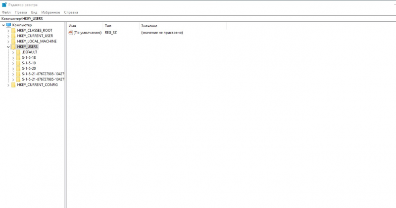The height and width of the screenshot is (208, 396).
Task: Expand the HKEY_CURRENT_USER branch
Action: (x=8, y=36)
